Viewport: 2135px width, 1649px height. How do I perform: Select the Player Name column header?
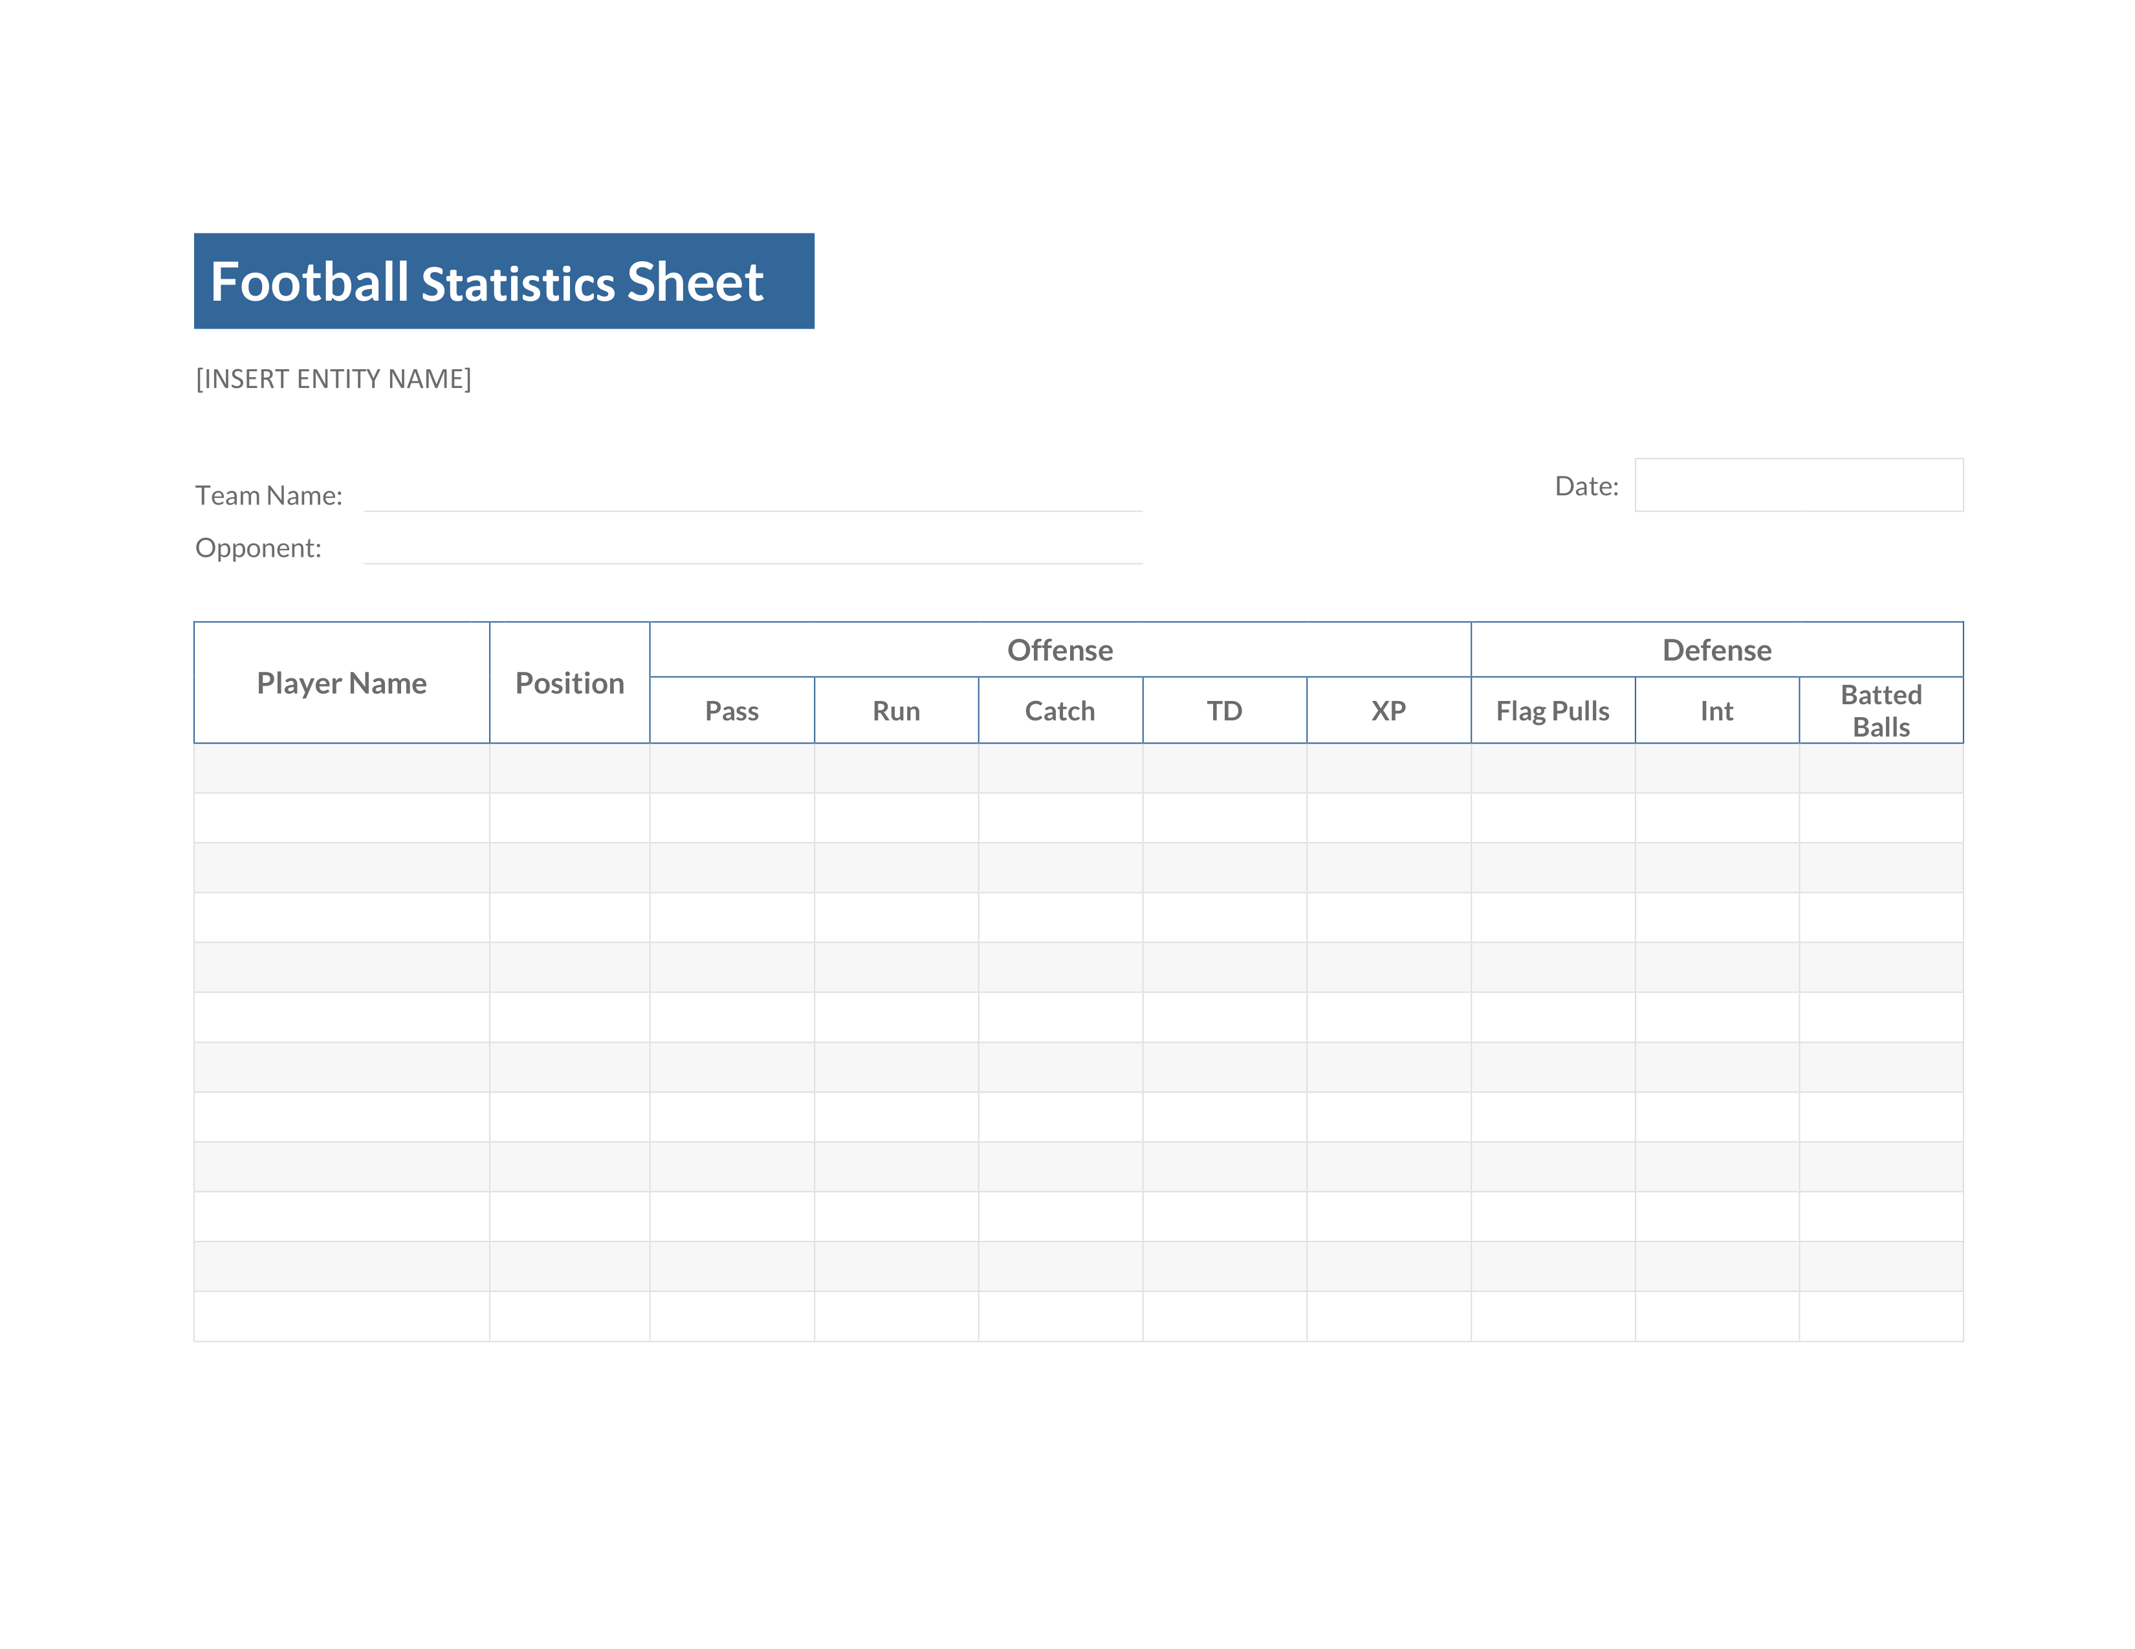click(x=342, y=683)
